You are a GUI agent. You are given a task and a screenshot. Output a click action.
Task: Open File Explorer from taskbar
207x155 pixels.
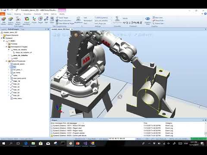tap(33, 143)
